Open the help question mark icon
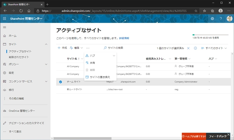This screenshot has height=140, width=234. click(x=221, y=19)
